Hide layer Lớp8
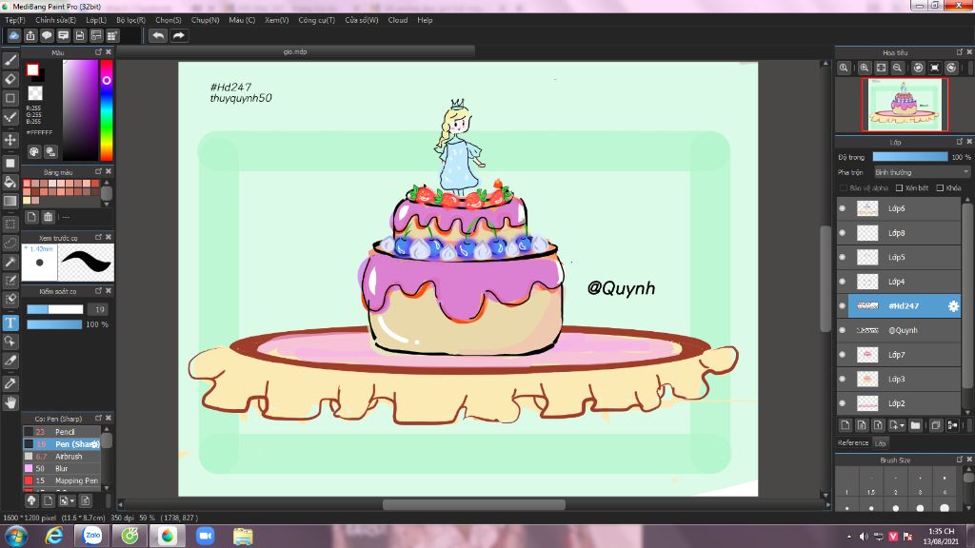Screen dimensions: 975x548 pyautogui.click(x=843, y=233)
